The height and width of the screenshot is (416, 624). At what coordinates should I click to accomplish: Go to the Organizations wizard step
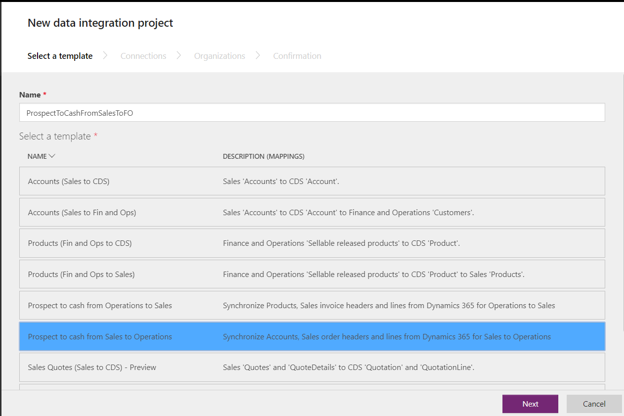click(x=219, y=56)
